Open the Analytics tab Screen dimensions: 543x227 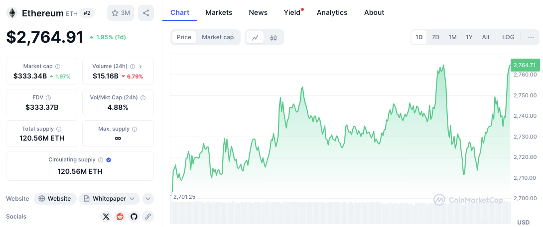click(332, 13)
